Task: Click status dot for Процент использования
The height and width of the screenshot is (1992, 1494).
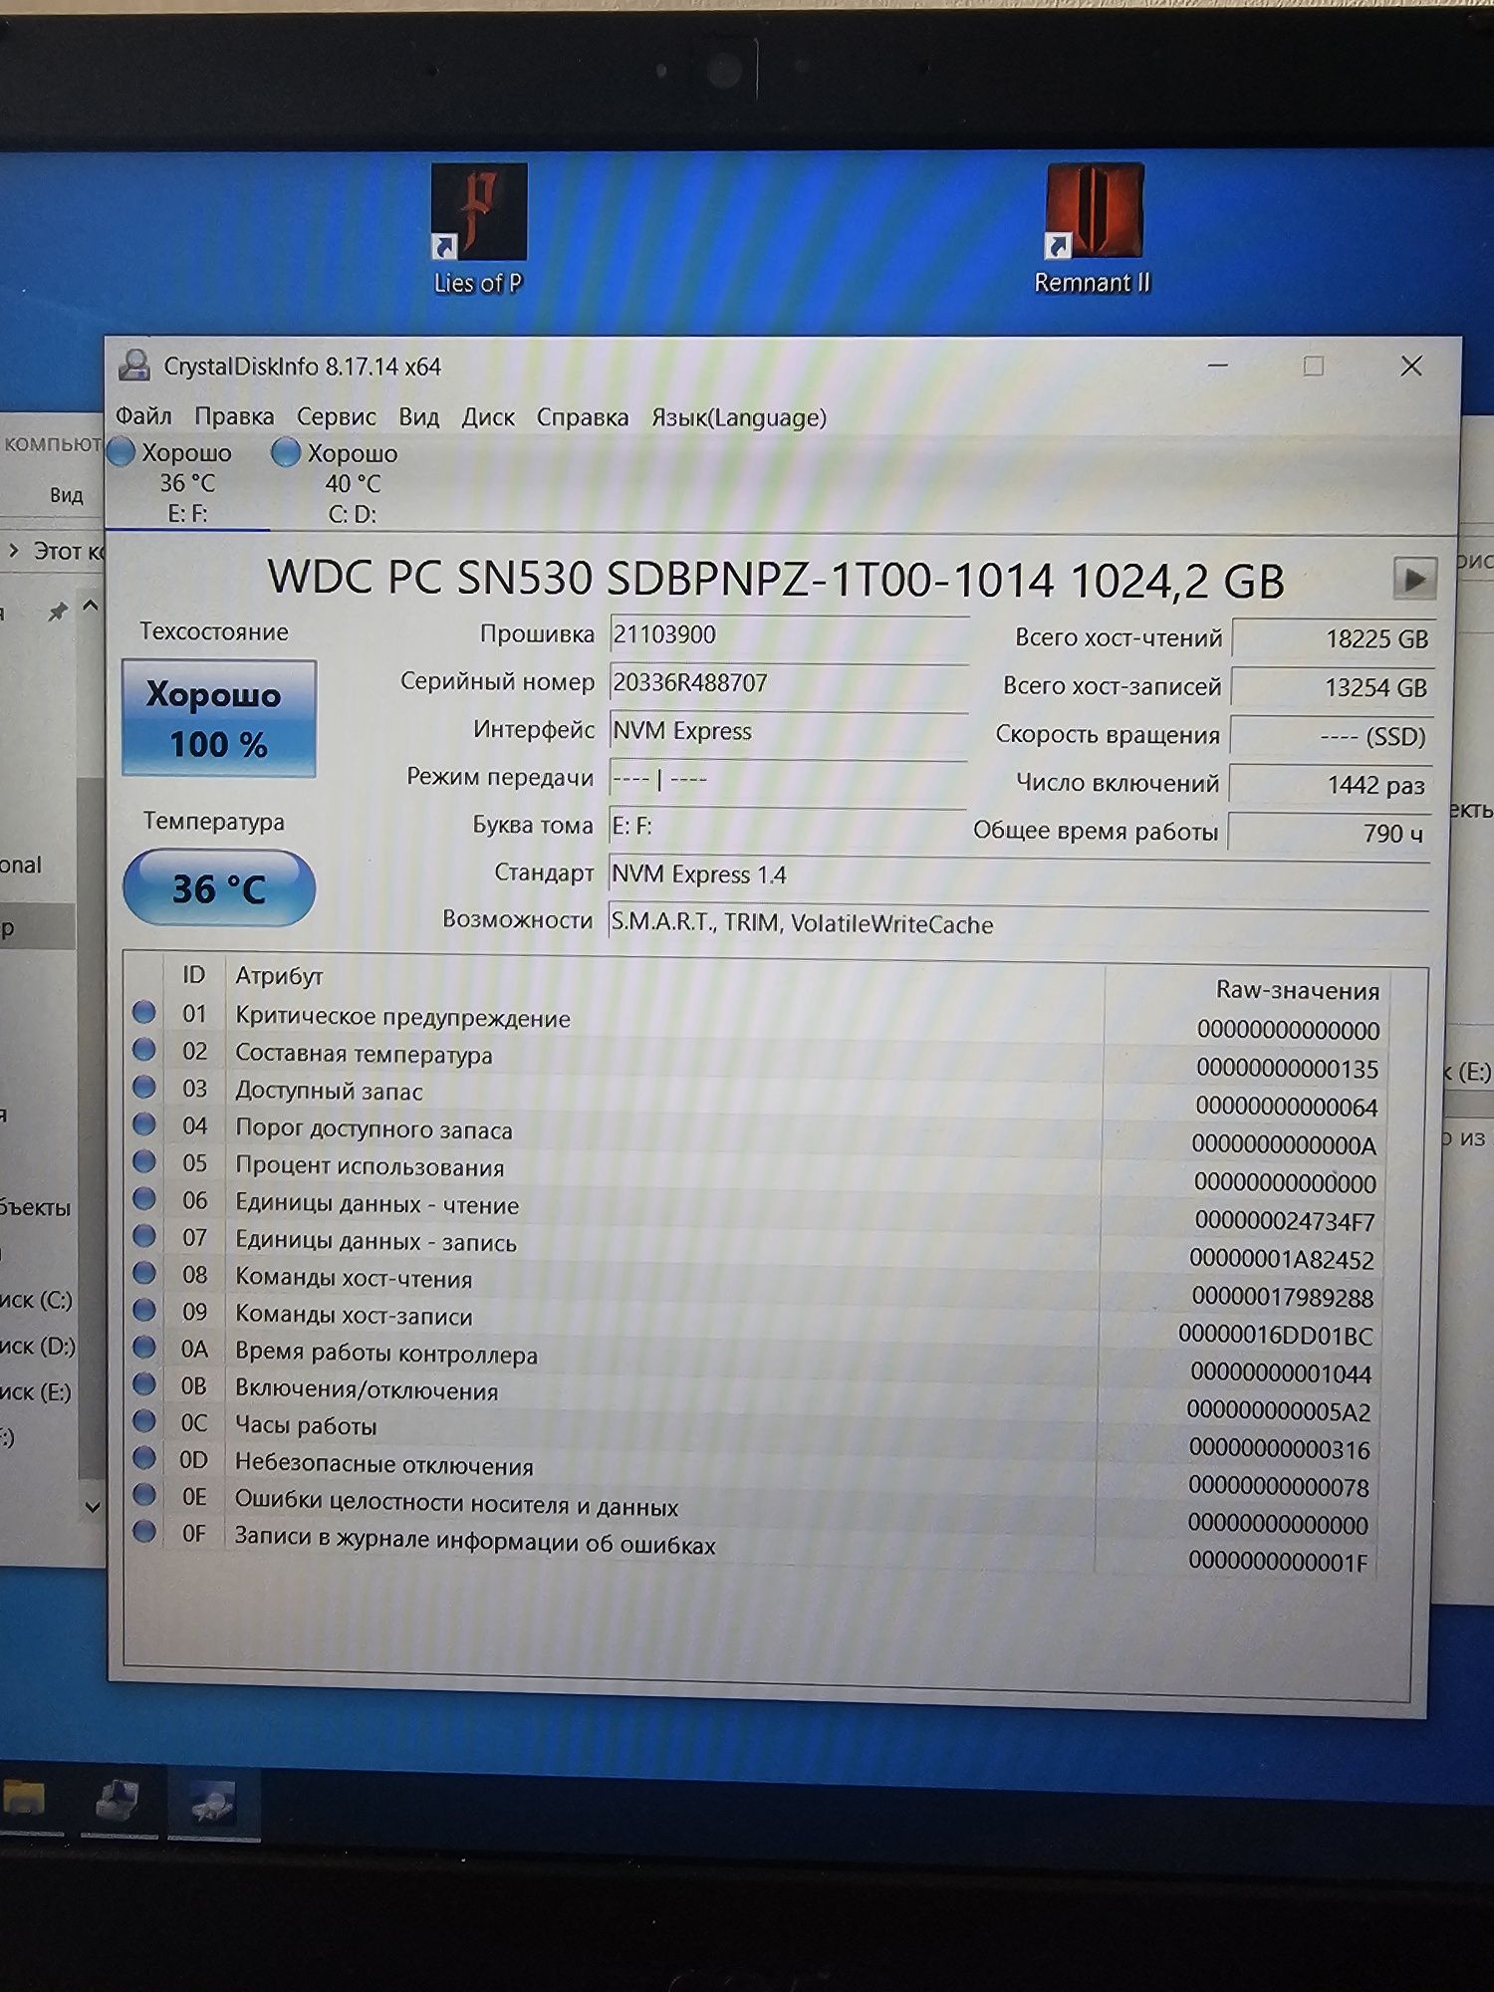Action: [144, 1161]
